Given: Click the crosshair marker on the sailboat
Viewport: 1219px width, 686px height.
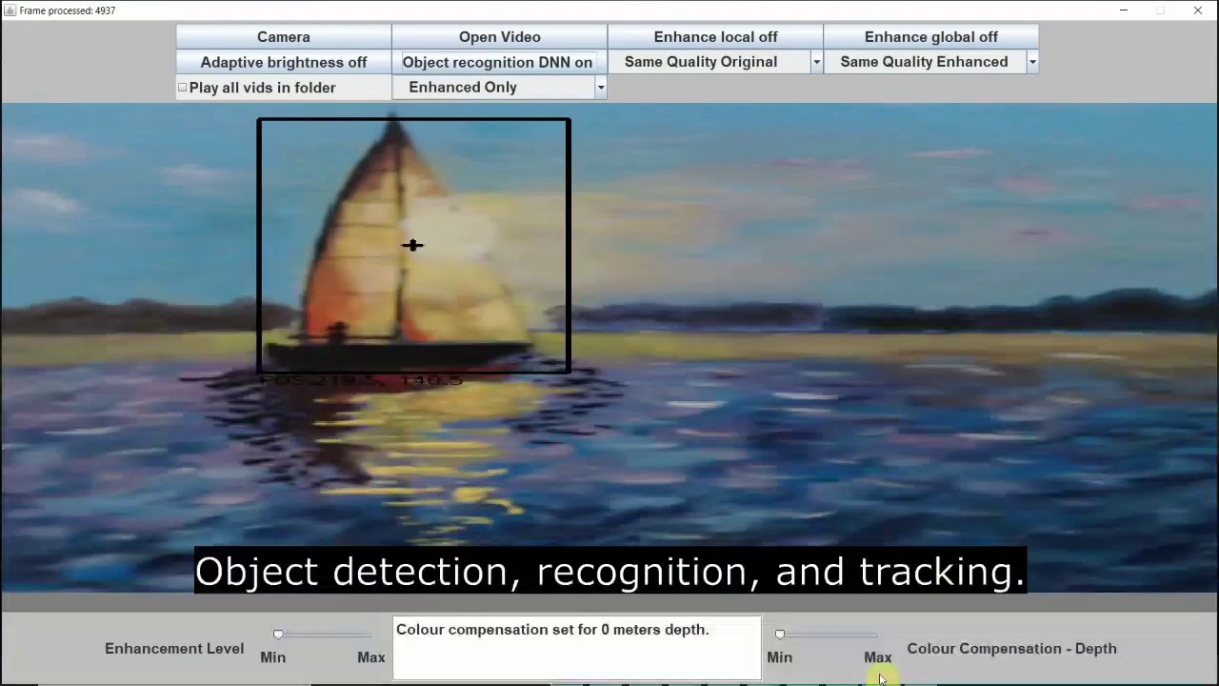Looking at the screenshot, I should point(412,246).
